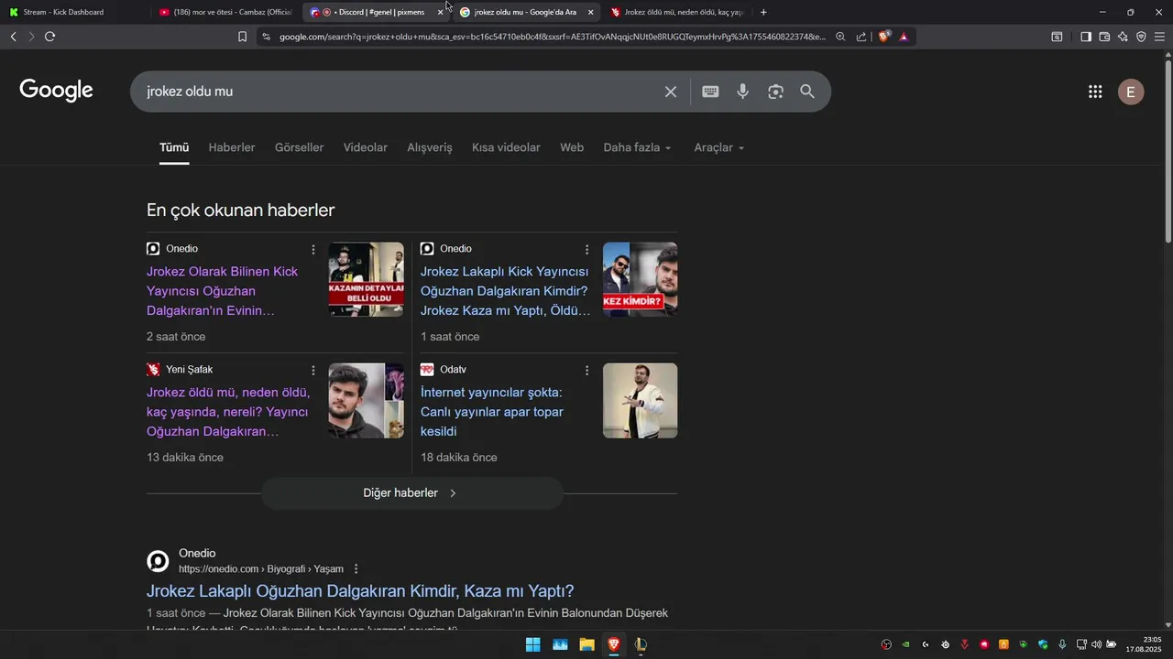Open the tab search toolbar icon

[x=1057, y=37]
